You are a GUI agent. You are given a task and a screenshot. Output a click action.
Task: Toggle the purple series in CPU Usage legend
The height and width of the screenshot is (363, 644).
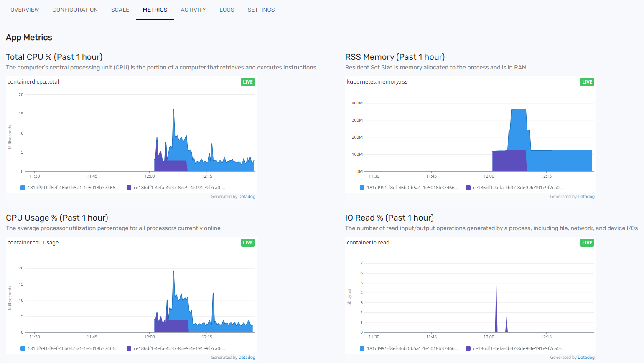tap(176, 348)
